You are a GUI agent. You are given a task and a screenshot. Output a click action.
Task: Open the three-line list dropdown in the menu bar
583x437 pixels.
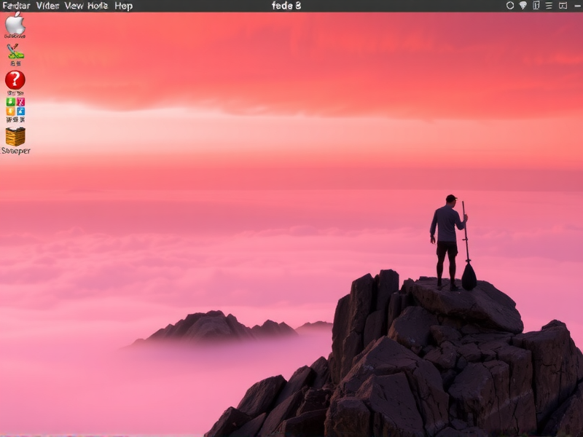[x=549, y=5]
